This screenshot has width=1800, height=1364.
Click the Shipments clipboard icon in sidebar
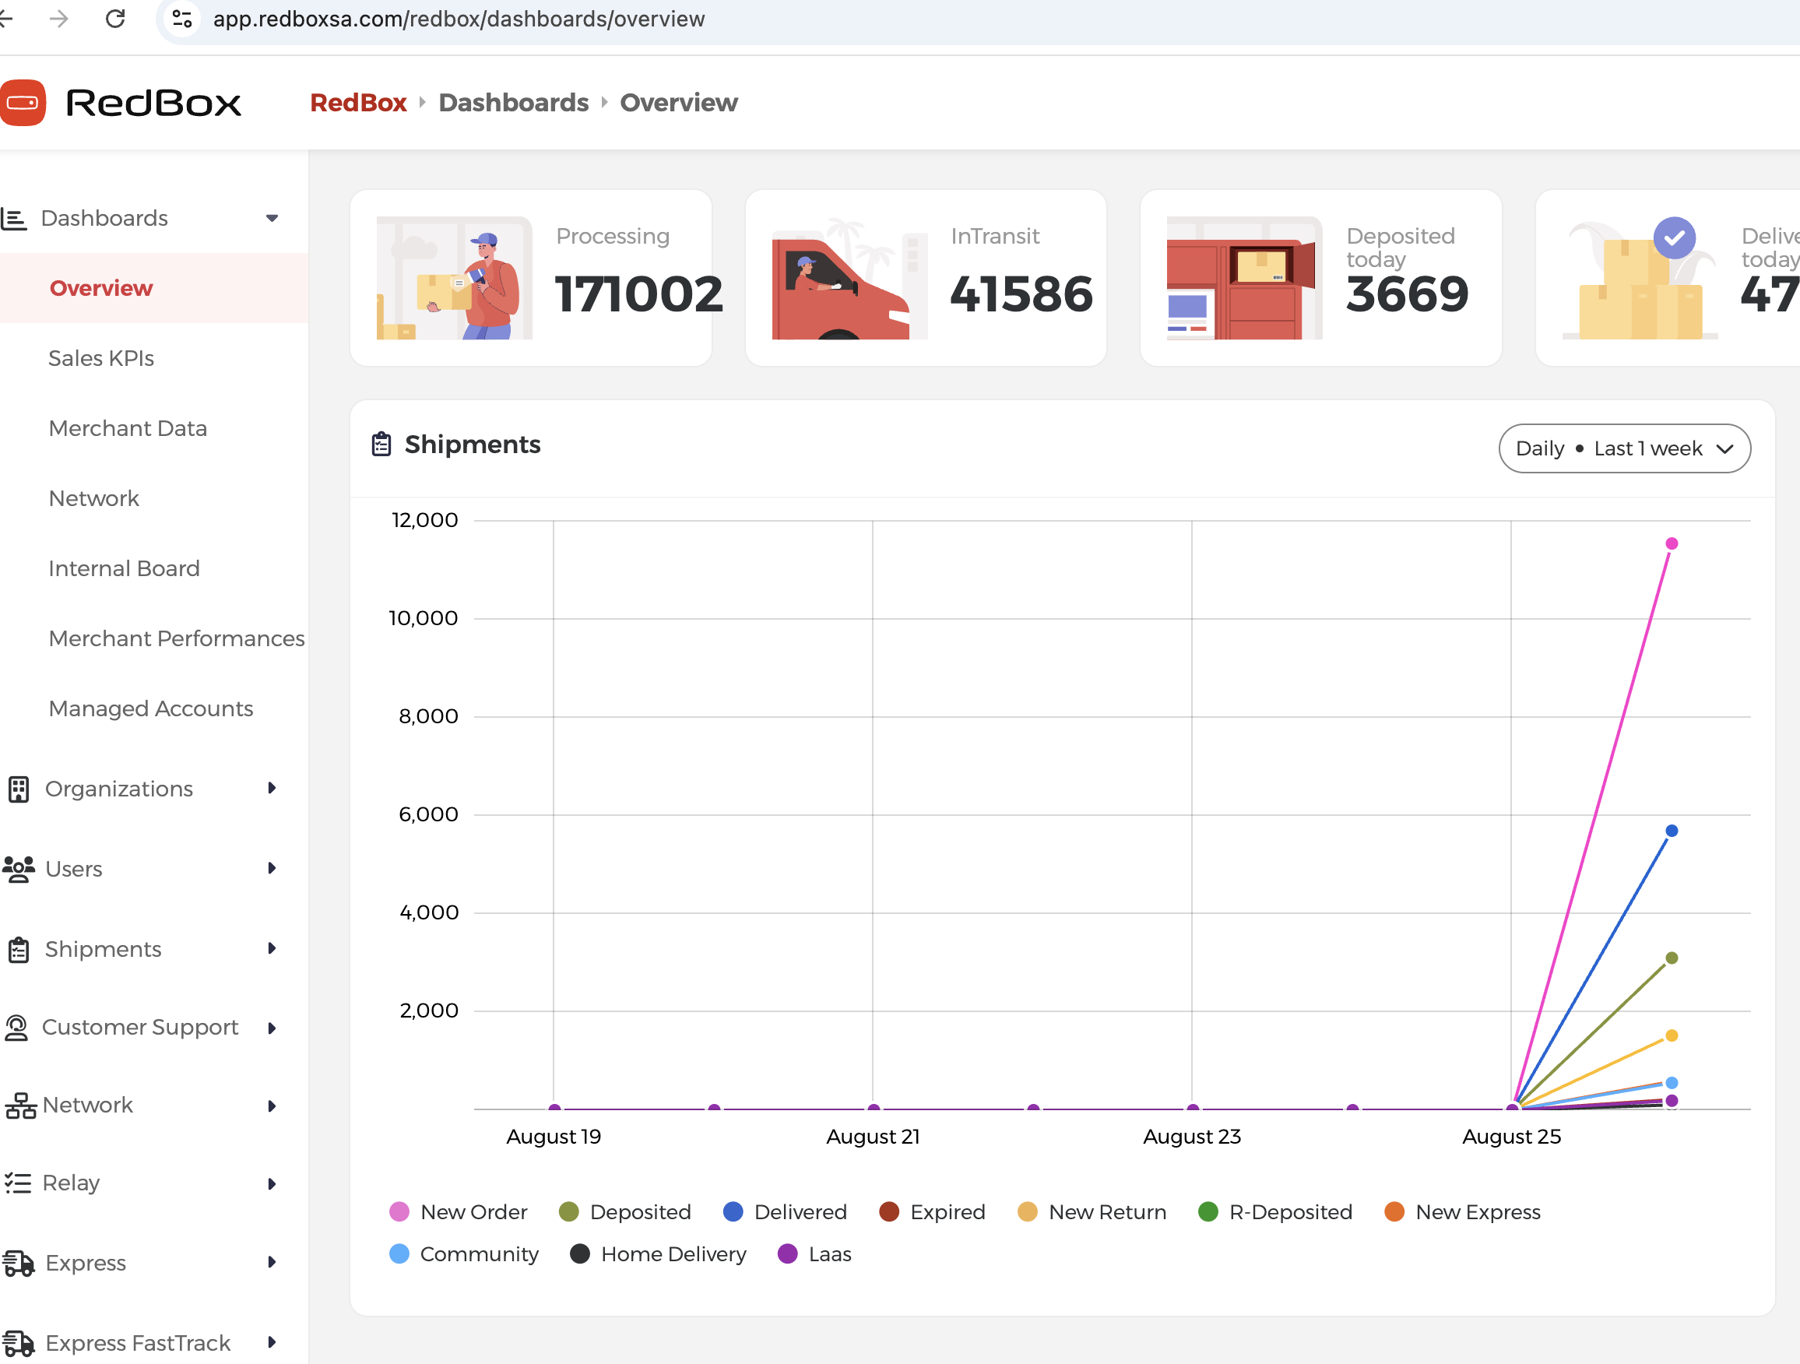[x=19, y=950]
